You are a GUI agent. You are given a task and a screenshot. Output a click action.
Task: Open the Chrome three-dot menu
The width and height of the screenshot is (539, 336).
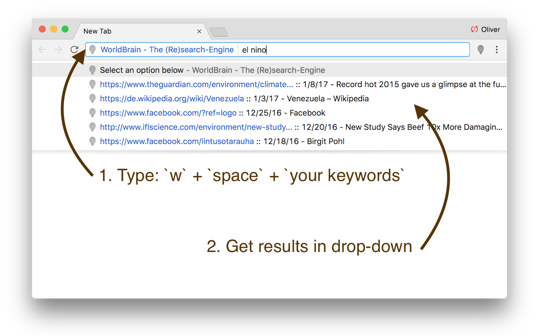(x=497, y=50)
